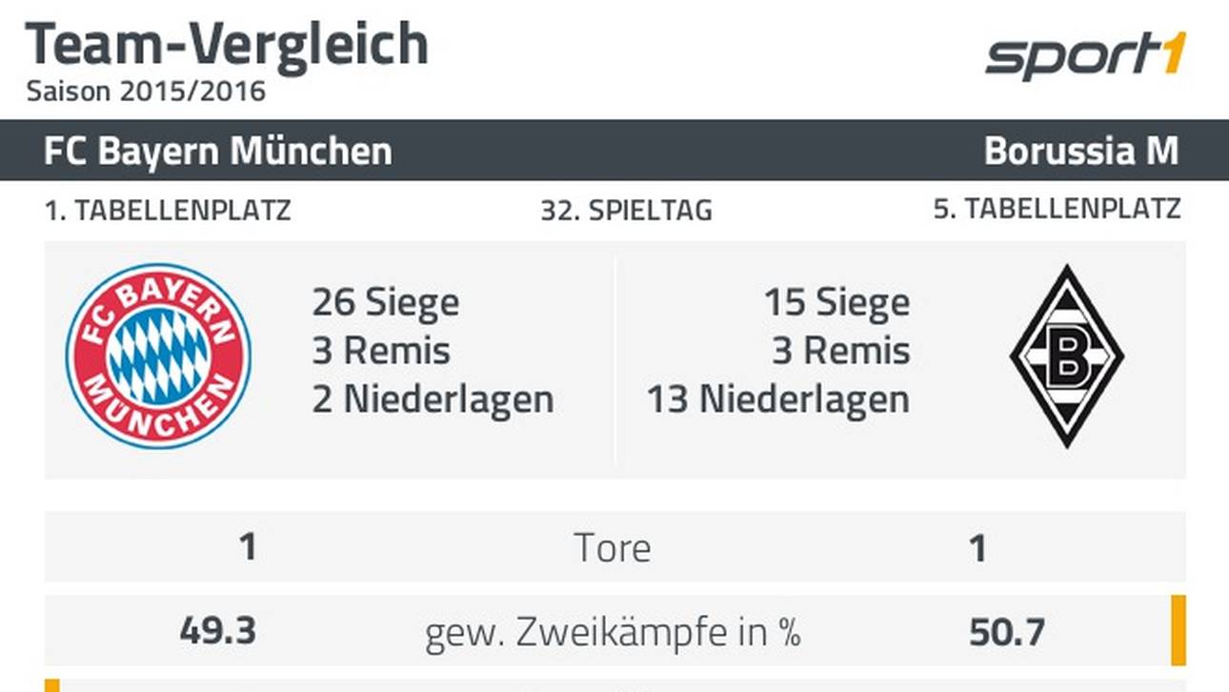Click the sport1 logo
Image resolution: width=1229 pixels, height=692 pixels.
[x=1084, y=57]
